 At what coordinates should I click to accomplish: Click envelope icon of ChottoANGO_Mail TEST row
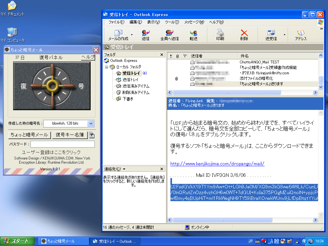(x=192, y=62)
